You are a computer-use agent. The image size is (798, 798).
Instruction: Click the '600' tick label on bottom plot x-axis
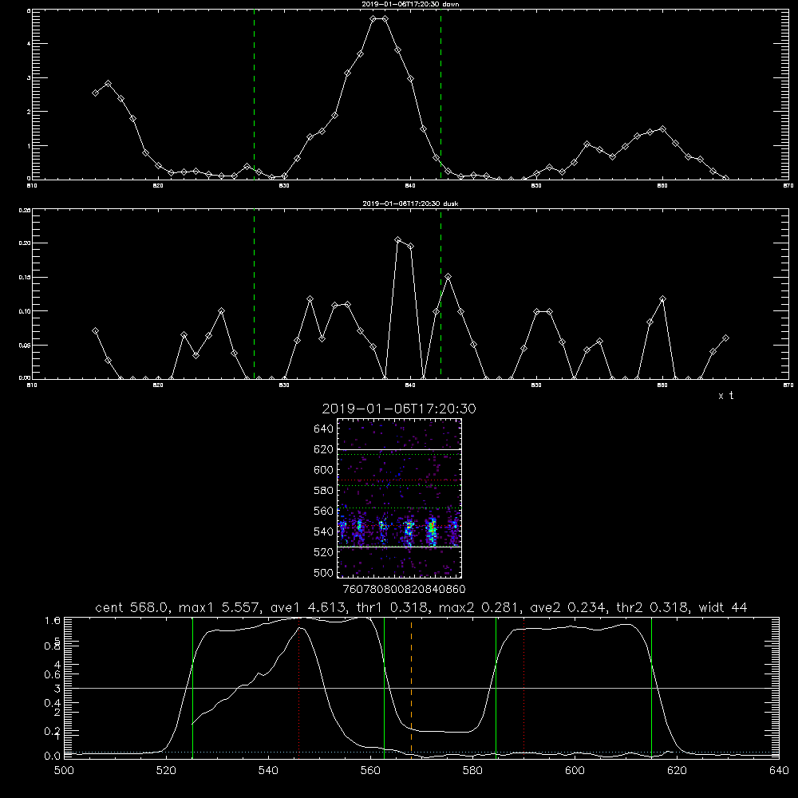click(x=575, y=771)
